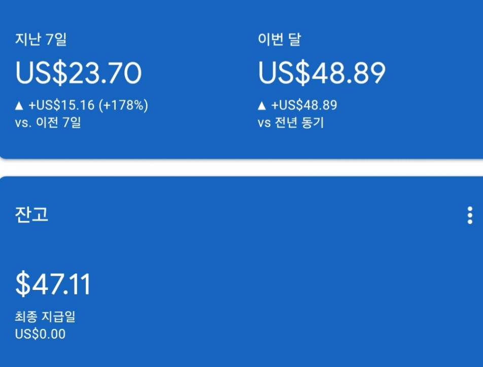483x367 pixels.
Task: Click the 잔고 card heading
Action: point(31,214)
